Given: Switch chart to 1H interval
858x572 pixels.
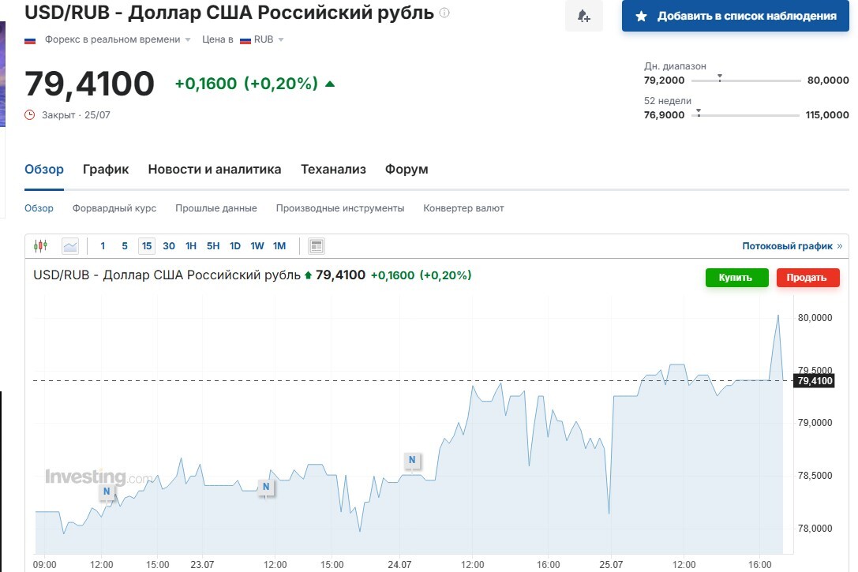Looking at the screenshot, I should pyautogui.click(x=191, y=246).
